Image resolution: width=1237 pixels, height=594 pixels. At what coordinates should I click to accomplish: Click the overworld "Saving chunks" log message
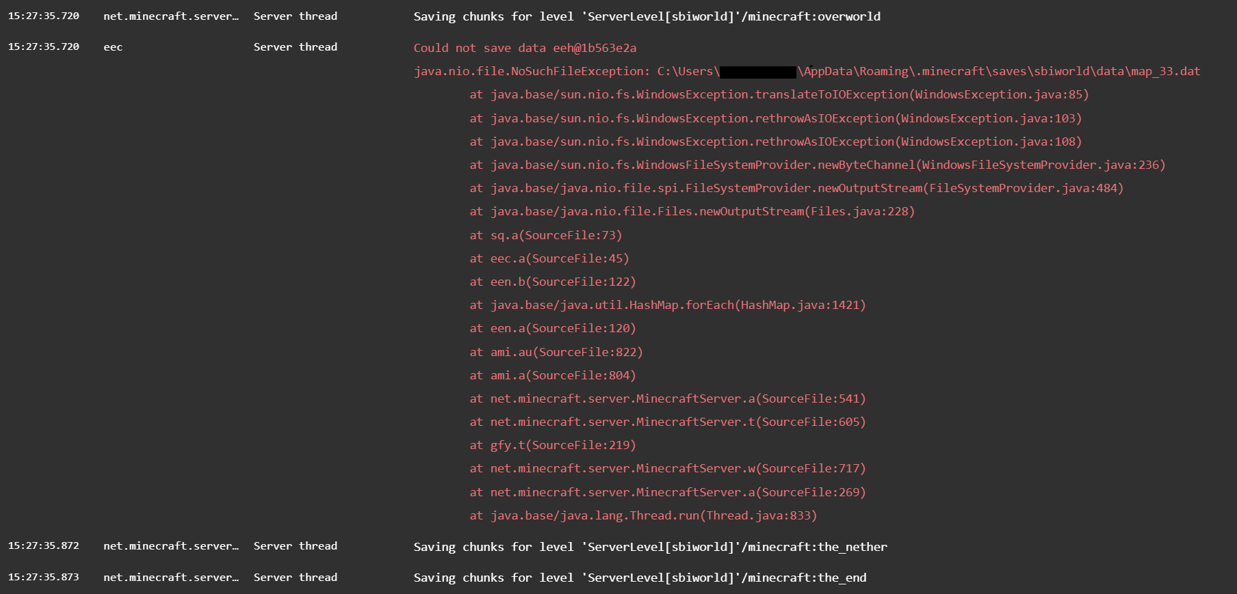pyautogui.click(x=647, y=16)
